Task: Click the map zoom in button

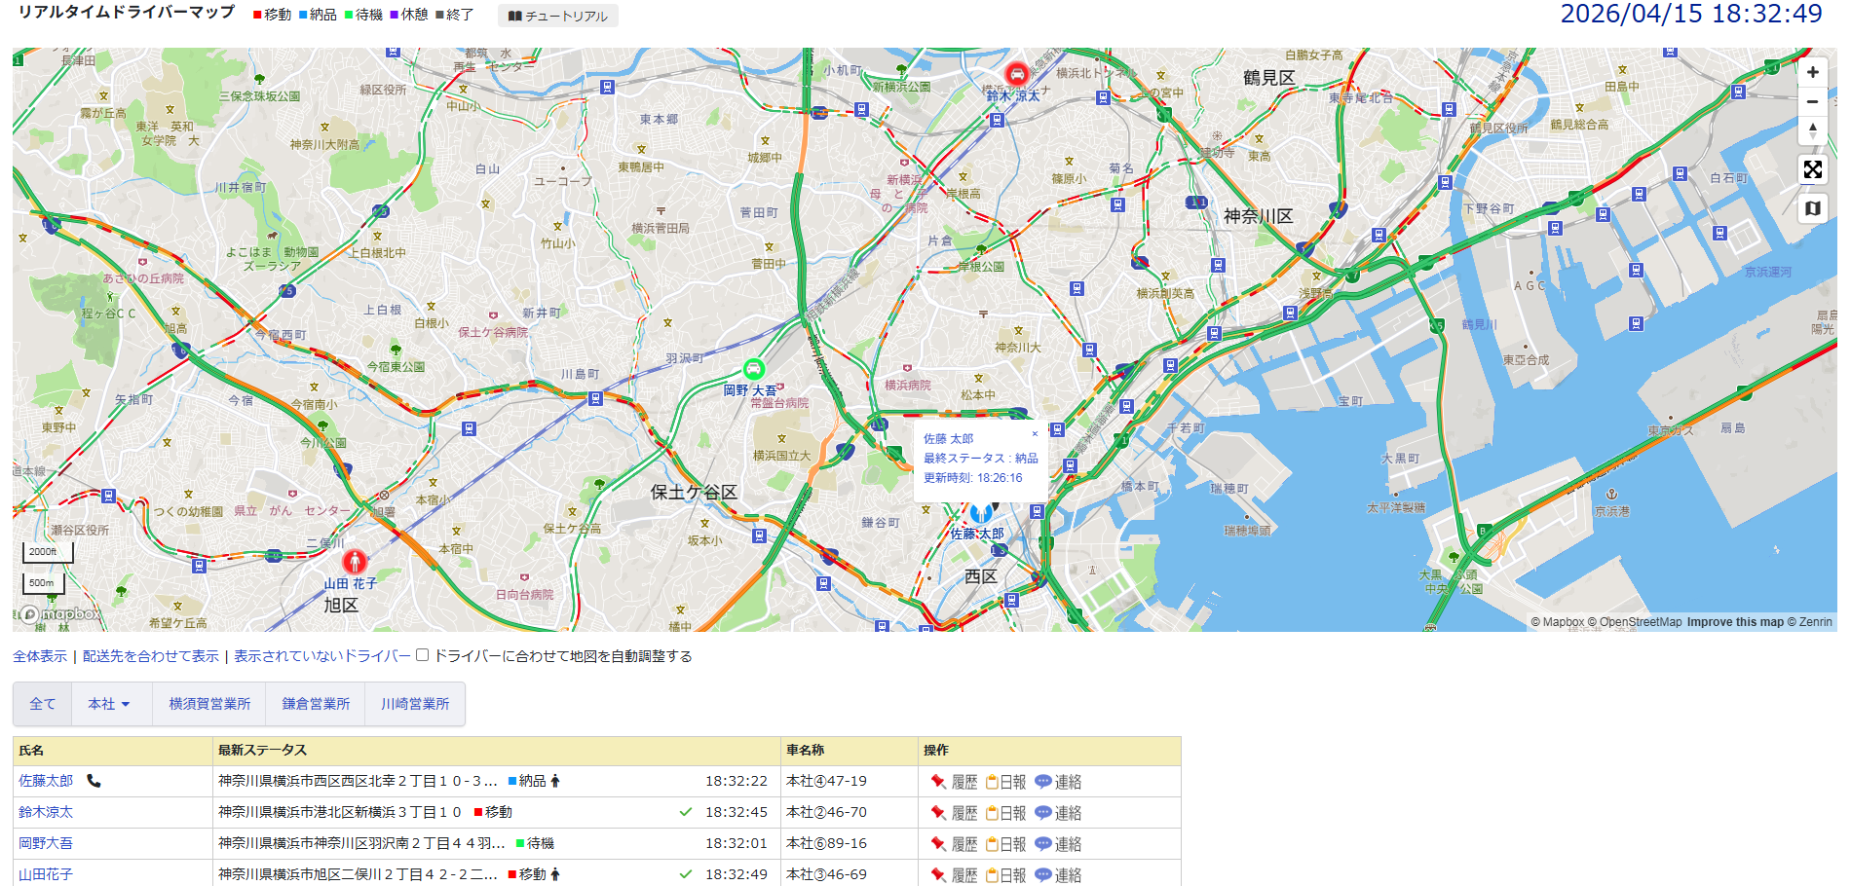Action: point(1812,72)
